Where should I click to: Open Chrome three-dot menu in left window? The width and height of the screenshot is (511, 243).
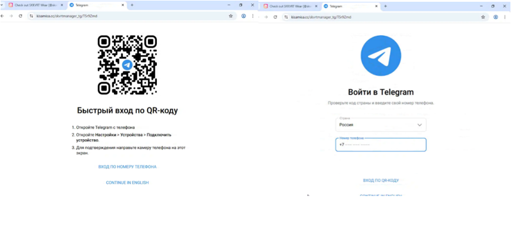253,16
